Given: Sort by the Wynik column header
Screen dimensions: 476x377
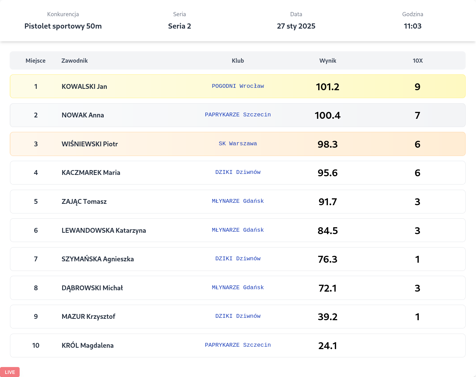Looking at the screenshot, I should (x=328, y=61).
